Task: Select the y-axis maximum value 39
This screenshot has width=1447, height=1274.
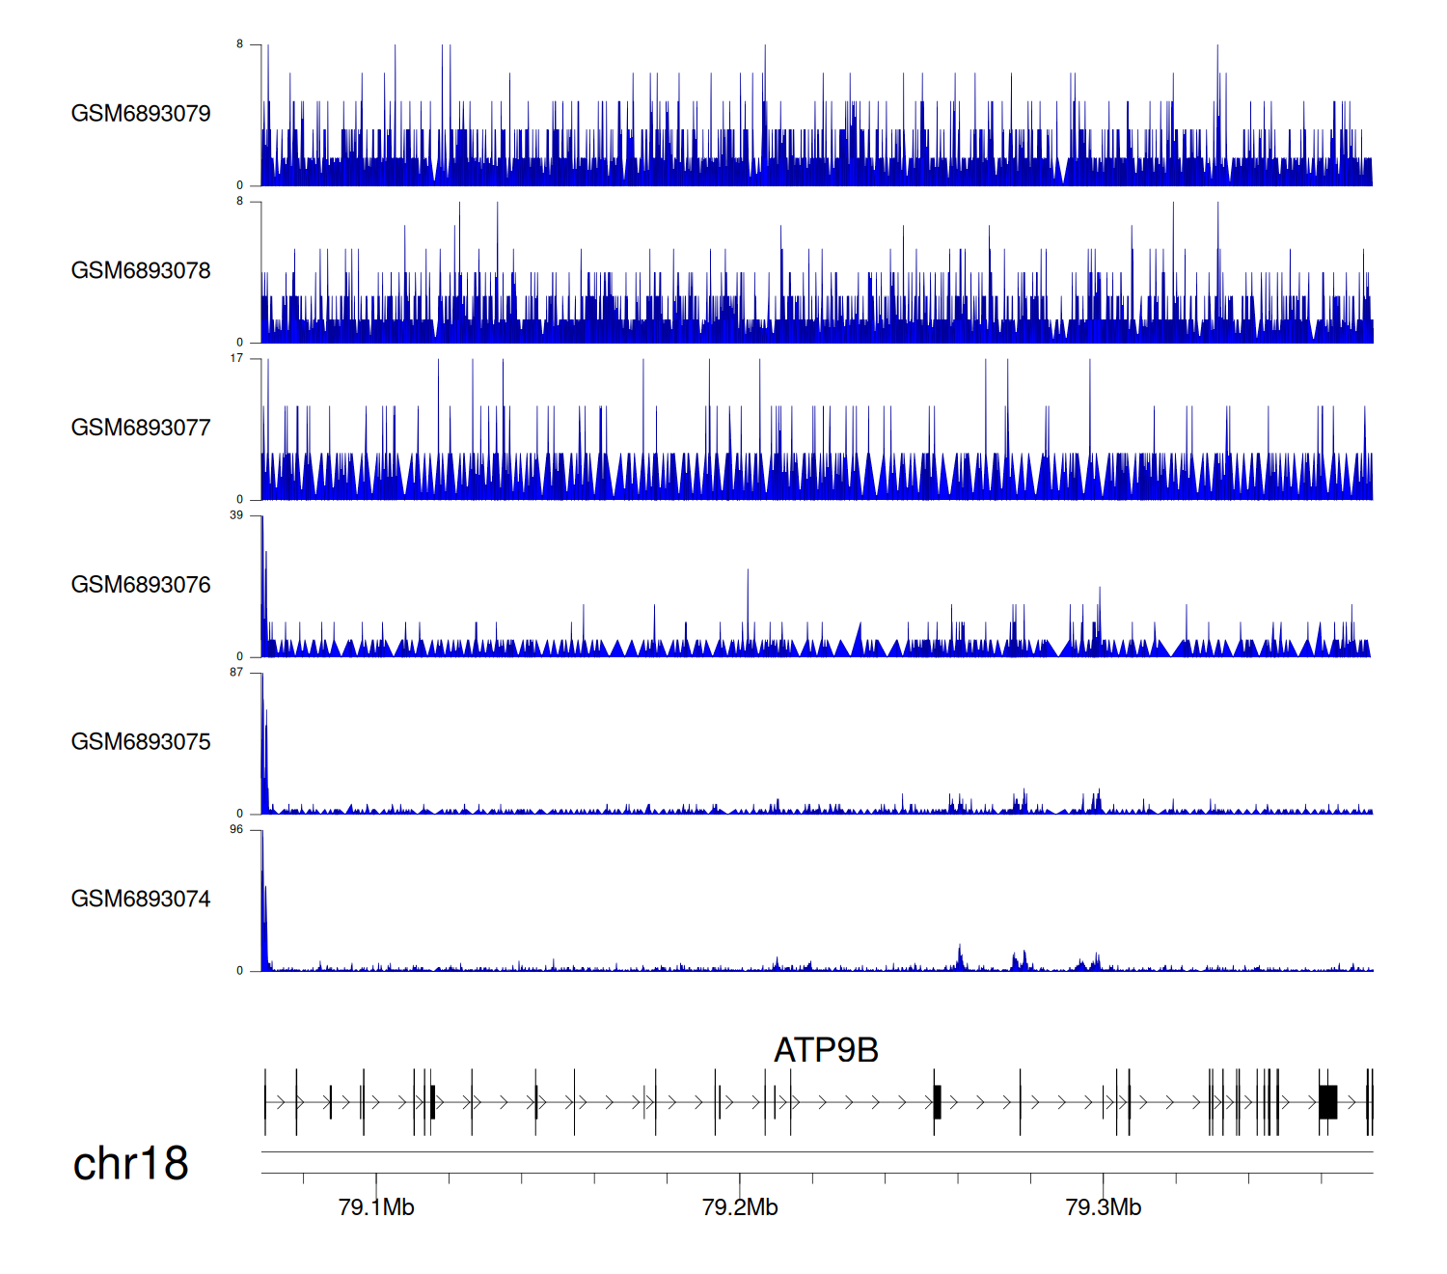Action: (236, 515)
